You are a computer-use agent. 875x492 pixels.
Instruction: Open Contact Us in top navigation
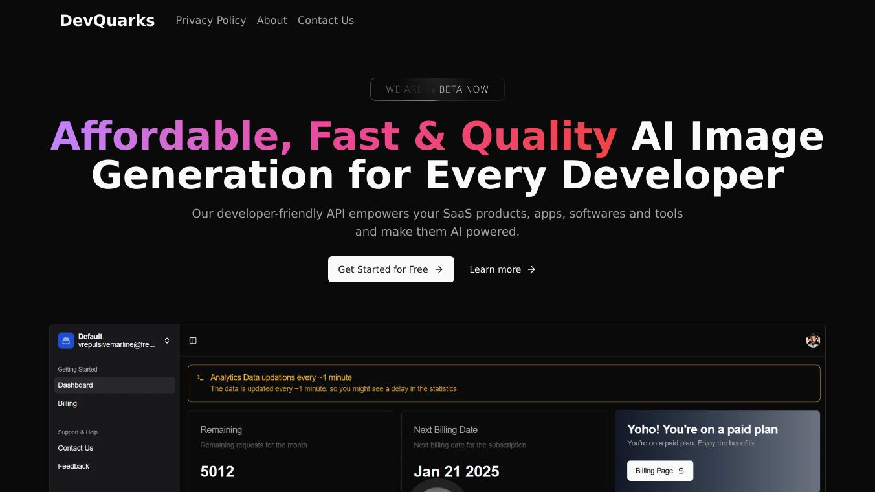[x=326, y=21]
